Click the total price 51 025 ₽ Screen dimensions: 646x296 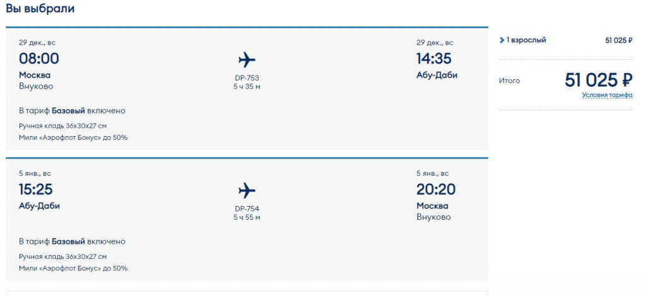(598, 80)
